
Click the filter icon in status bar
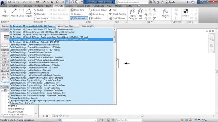pos(204,120)
